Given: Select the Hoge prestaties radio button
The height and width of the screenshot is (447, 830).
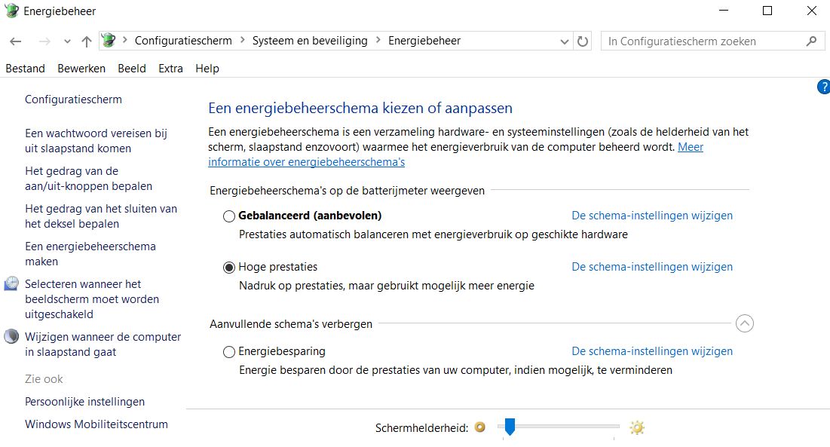Looking at the screenshot, I should 228,267.
